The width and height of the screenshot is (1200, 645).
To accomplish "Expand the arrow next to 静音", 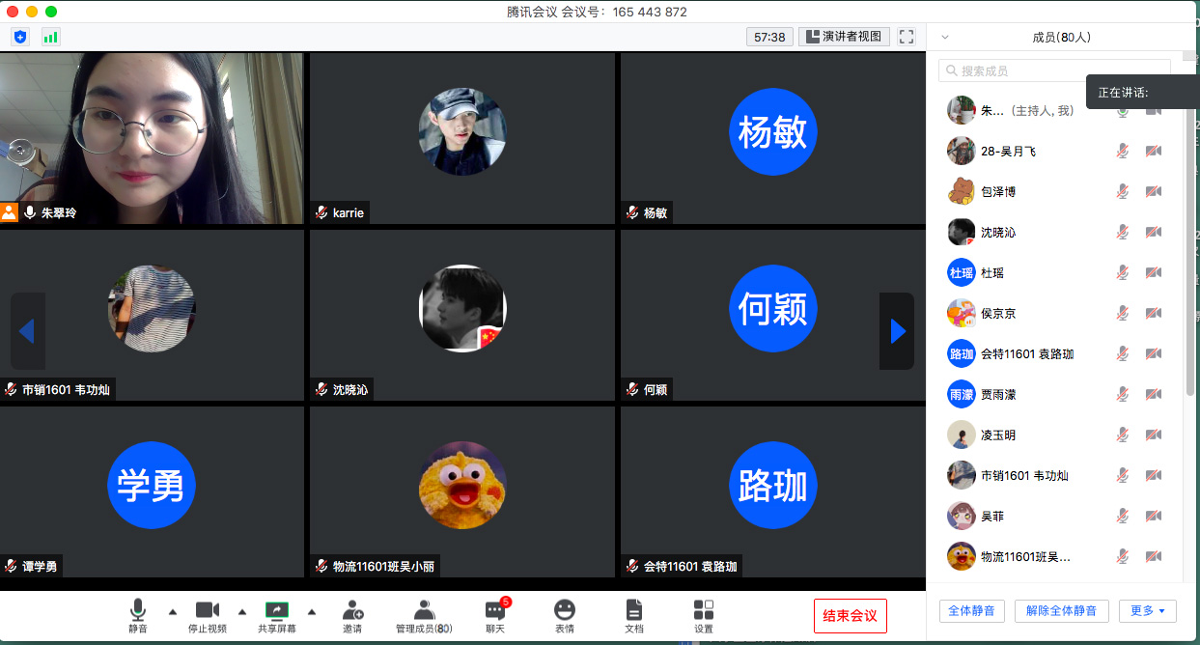I will pos(173,611).
